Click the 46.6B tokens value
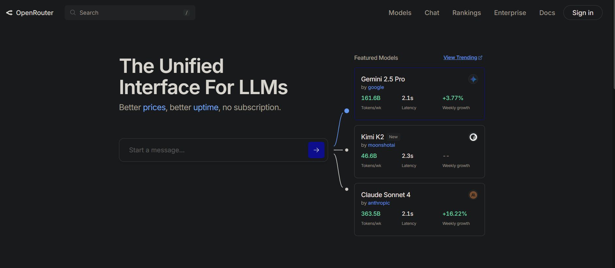The height and width of the screenshot is (268, 615). tap(369, 156)
